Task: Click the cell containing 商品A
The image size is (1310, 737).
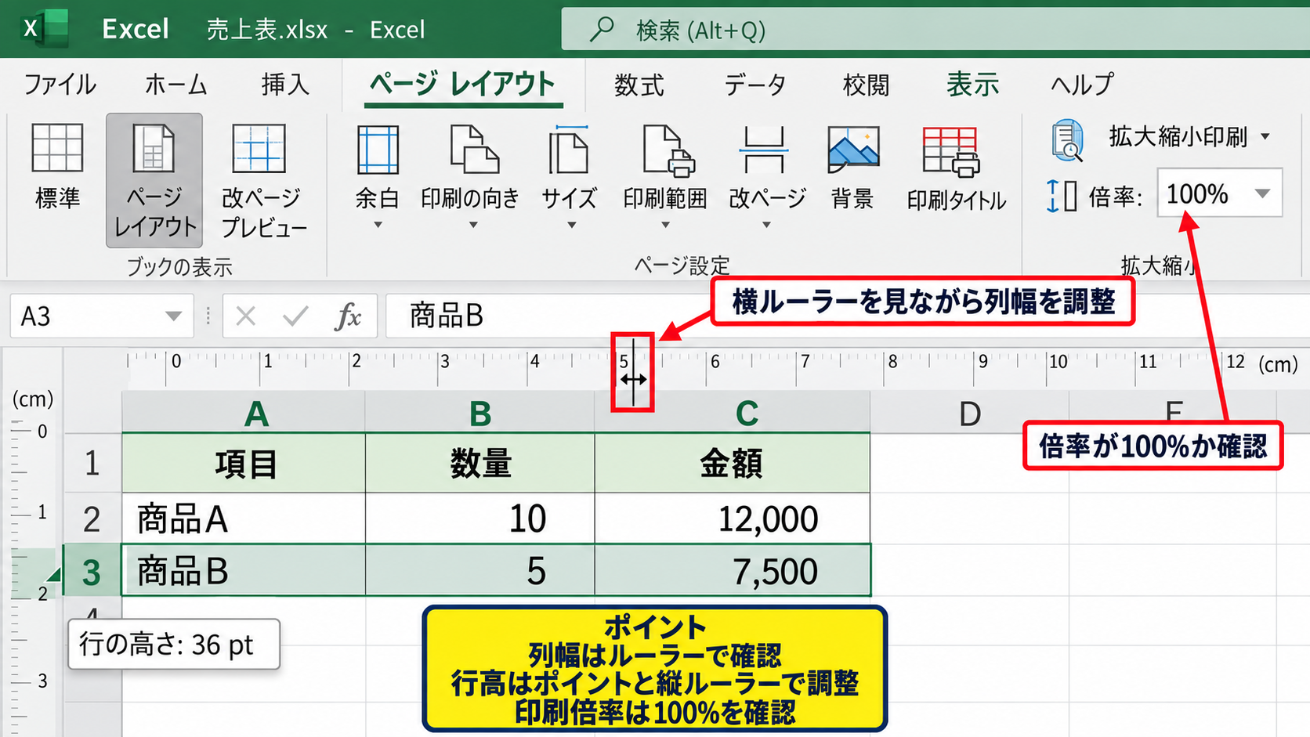Action: click(x=244, y=518)
